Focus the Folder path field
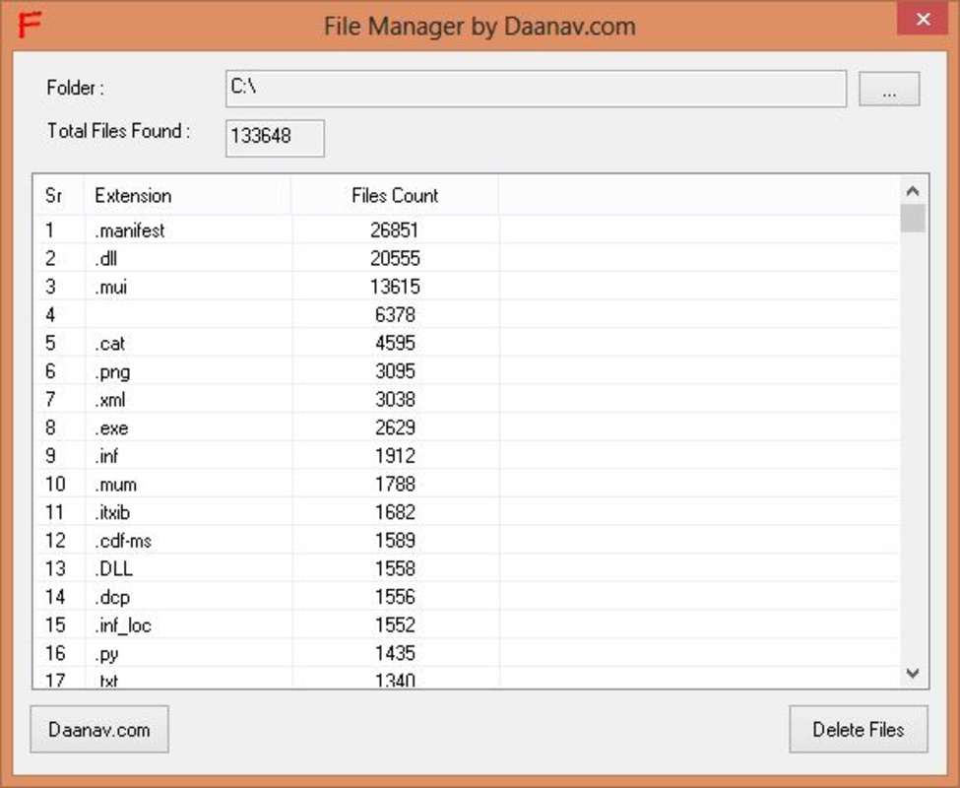 click(536, 89)
